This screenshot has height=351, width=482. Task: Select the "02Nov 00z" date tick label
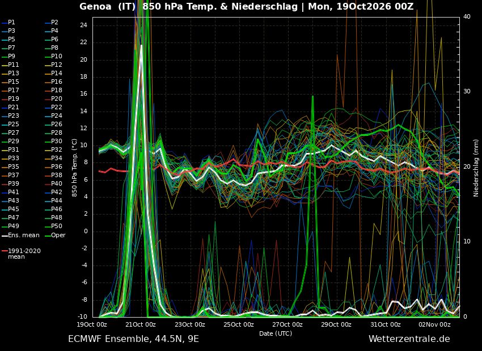pos(434,324)
